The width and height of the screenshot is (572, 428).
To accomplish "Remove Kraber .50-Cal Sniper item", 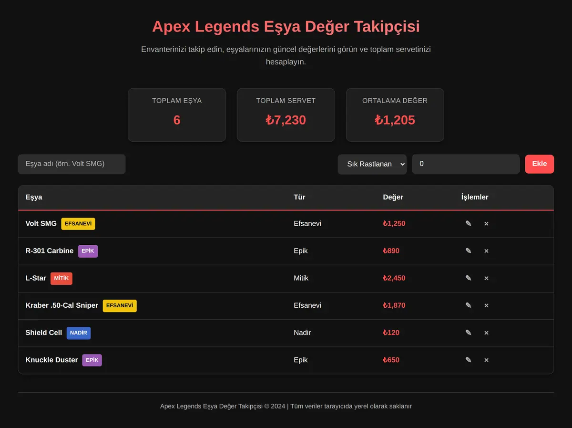I will 486,305.
